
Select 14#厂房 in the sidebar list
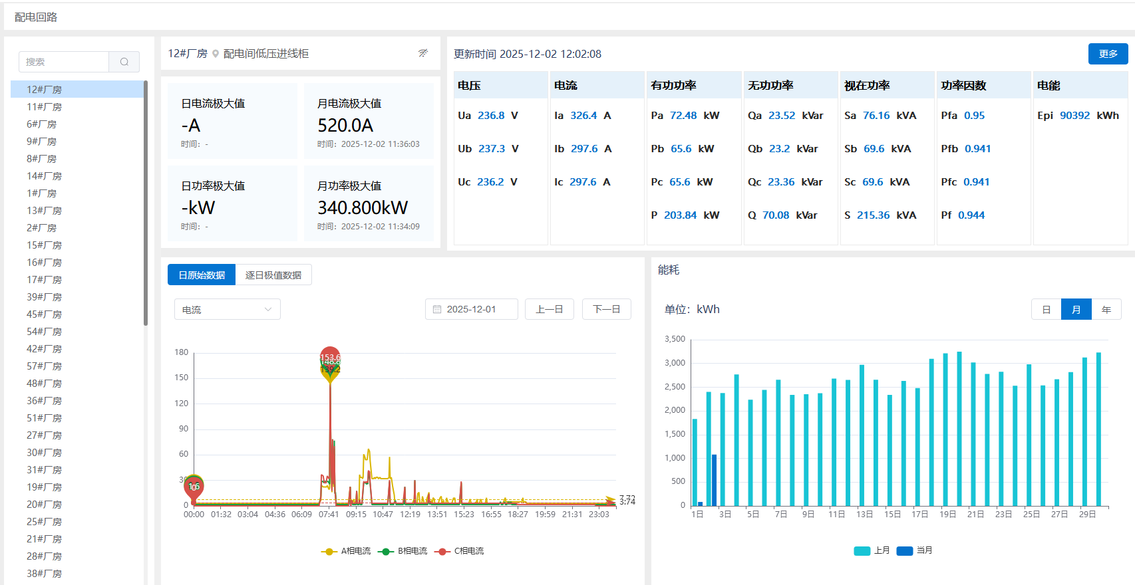(45, 176)
